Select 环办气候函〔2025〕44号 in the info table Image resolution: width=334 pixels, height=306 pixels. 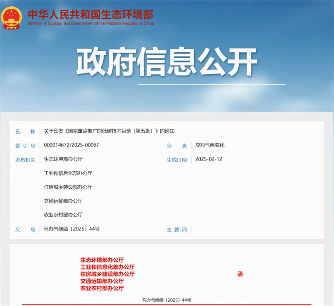pyautogui.click(x=72, y=229)
